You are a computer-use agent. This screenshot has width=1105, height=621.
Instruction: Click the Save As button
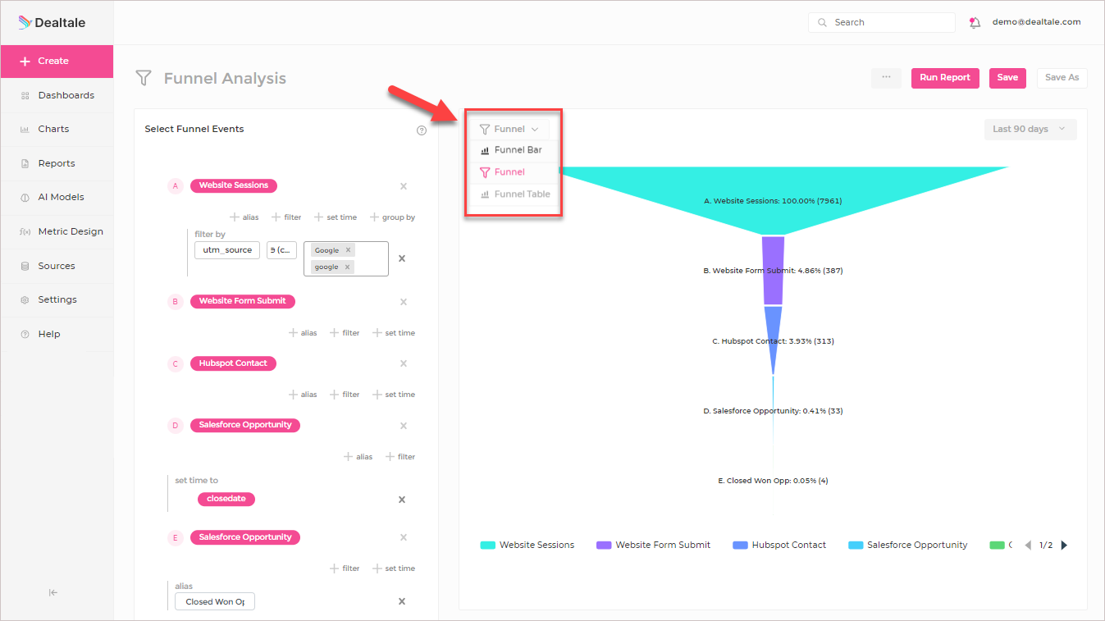(1062, 77)
